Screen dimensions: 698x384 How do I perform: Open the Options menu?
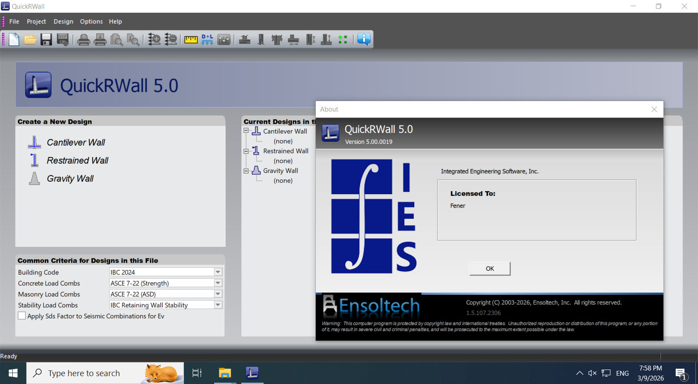pyautogui.click(x=91, y=21)
